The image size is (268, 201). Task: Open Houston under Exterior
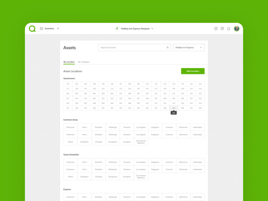click(127, 197)
